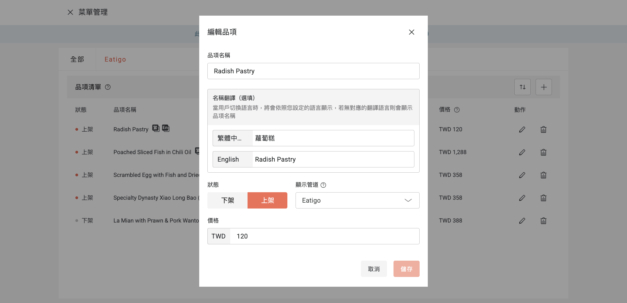Open the Eatigo display channel dropdown
The width and height of the screenshot is (627, 303).
357,200
